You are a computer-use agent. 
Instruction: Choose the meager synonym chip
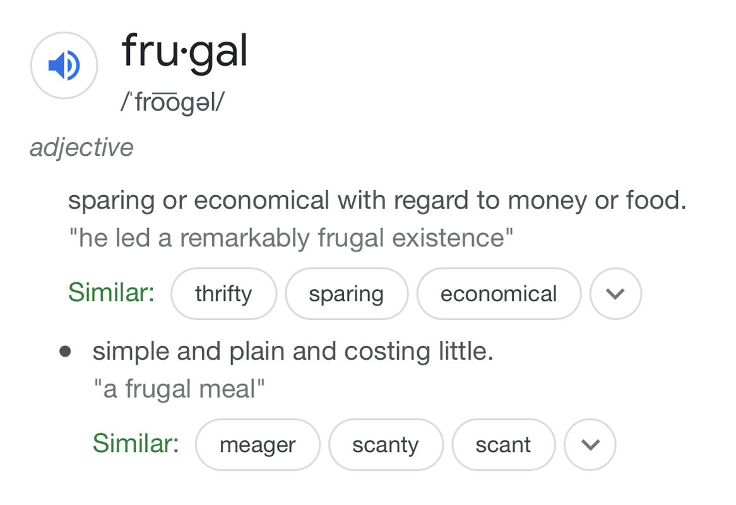point(258,444)
